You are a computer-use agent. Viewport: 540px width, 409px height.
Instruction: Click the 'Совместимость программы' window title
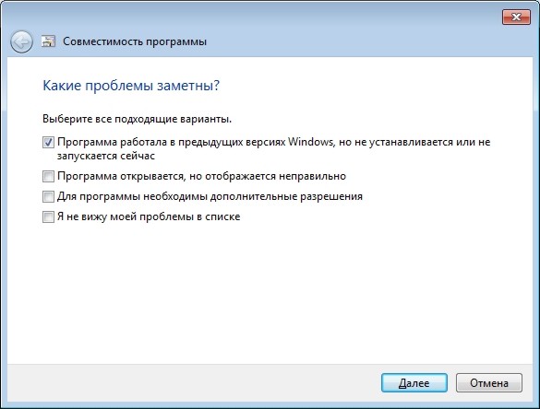pyautogui.click(x=135, y=41)
